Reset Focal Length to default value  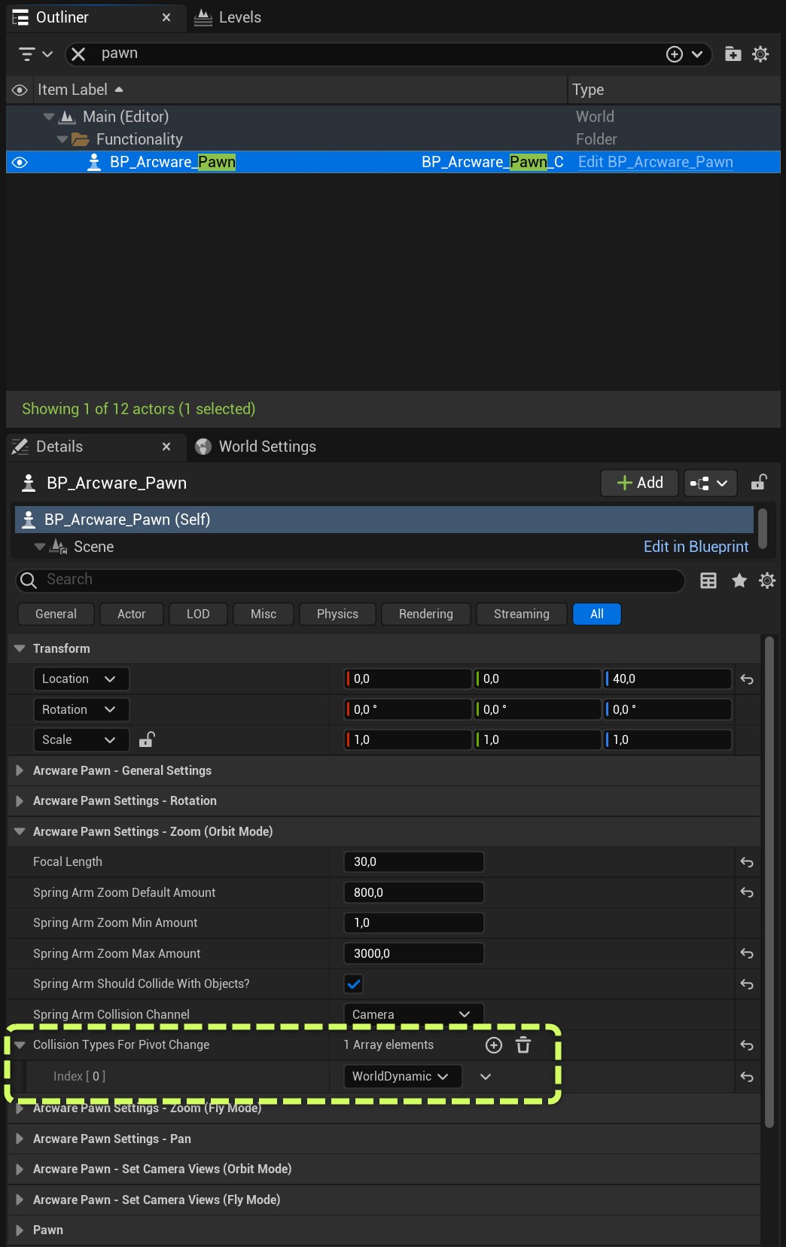747,862
